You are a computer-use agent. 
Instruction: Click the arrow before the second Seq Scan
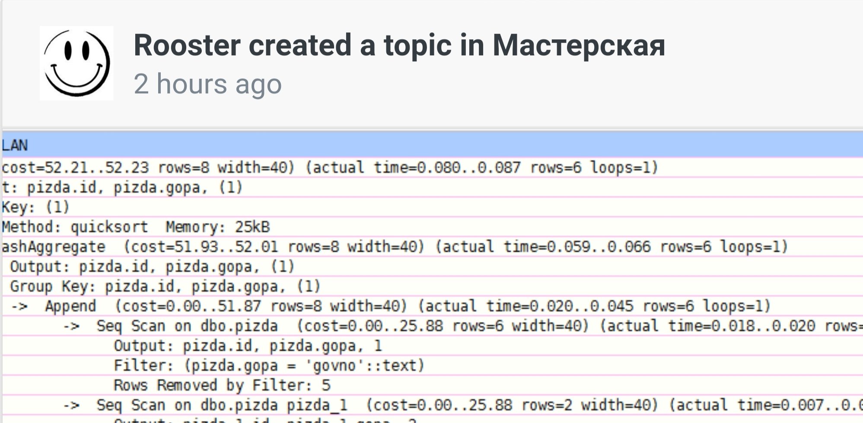coord(71,406)
